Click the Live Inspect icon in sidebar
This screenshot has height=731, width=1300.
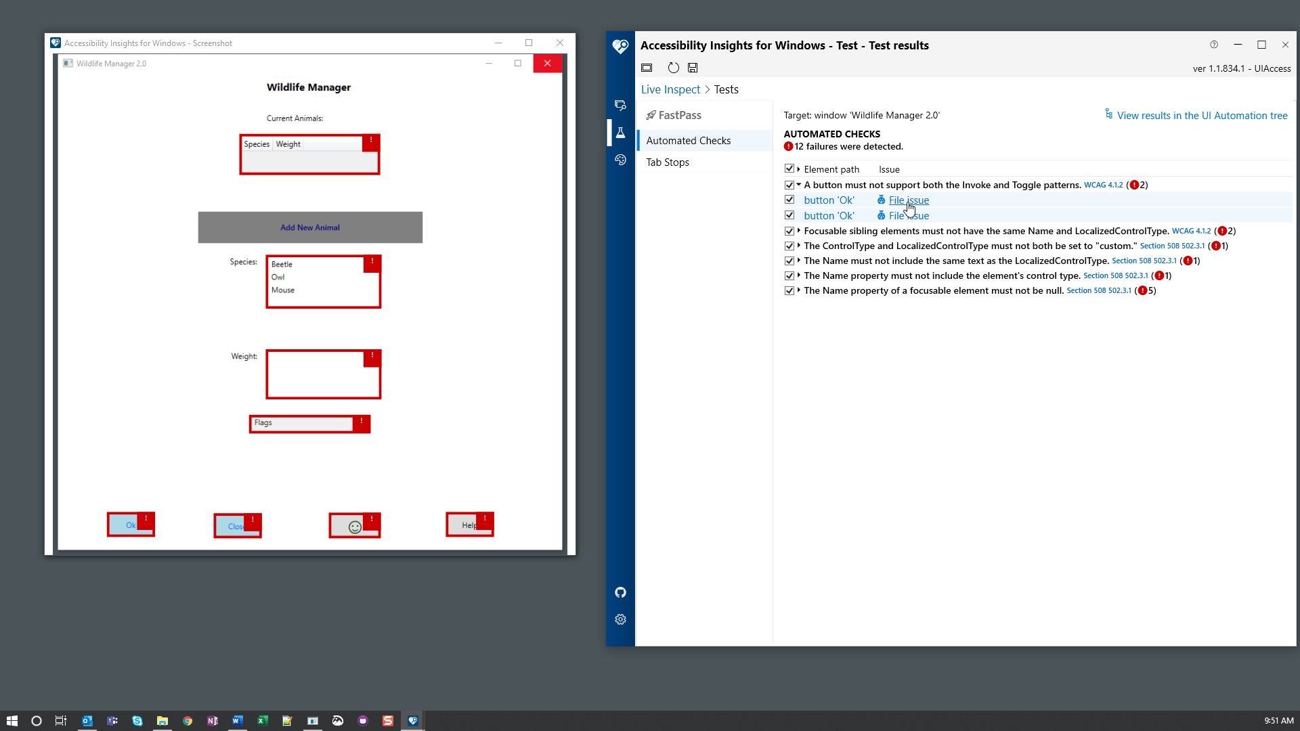pyautogui.click(x=620, y=106)
